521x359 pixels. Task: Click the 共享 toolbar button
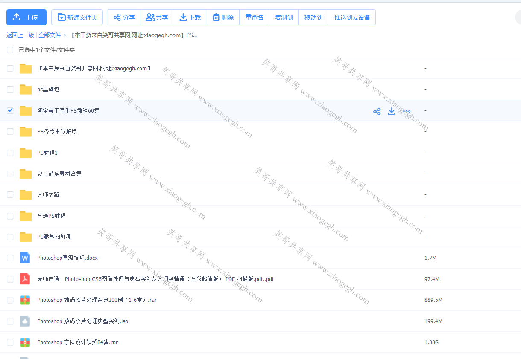(157, 17)
